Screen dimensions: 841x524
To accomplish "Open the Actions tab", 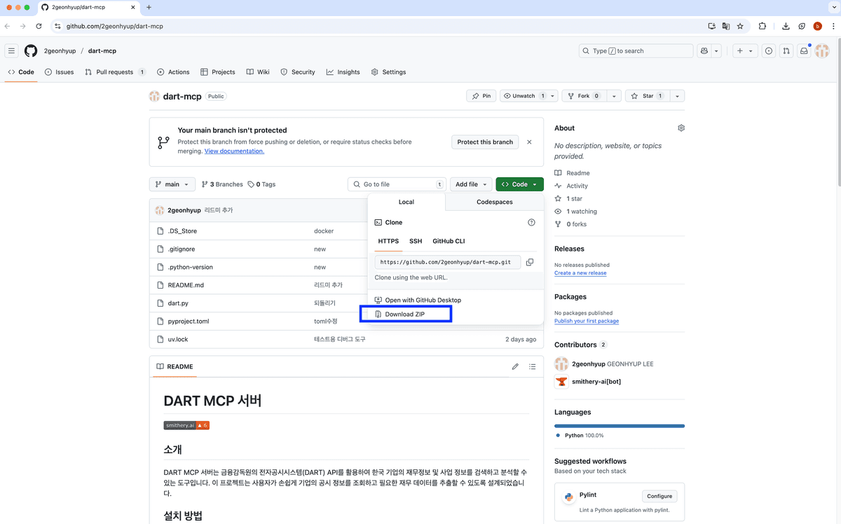I will coord(173,72).
